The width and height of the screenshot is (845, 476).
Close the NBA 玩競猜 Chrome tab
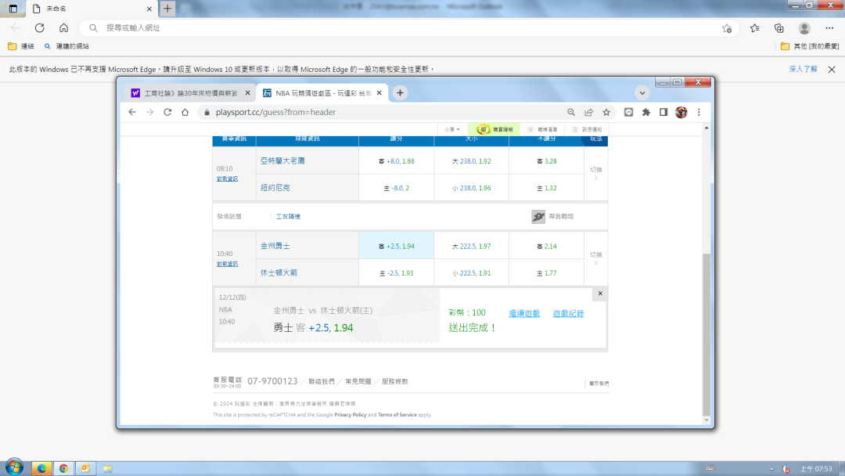click(379, 92)
